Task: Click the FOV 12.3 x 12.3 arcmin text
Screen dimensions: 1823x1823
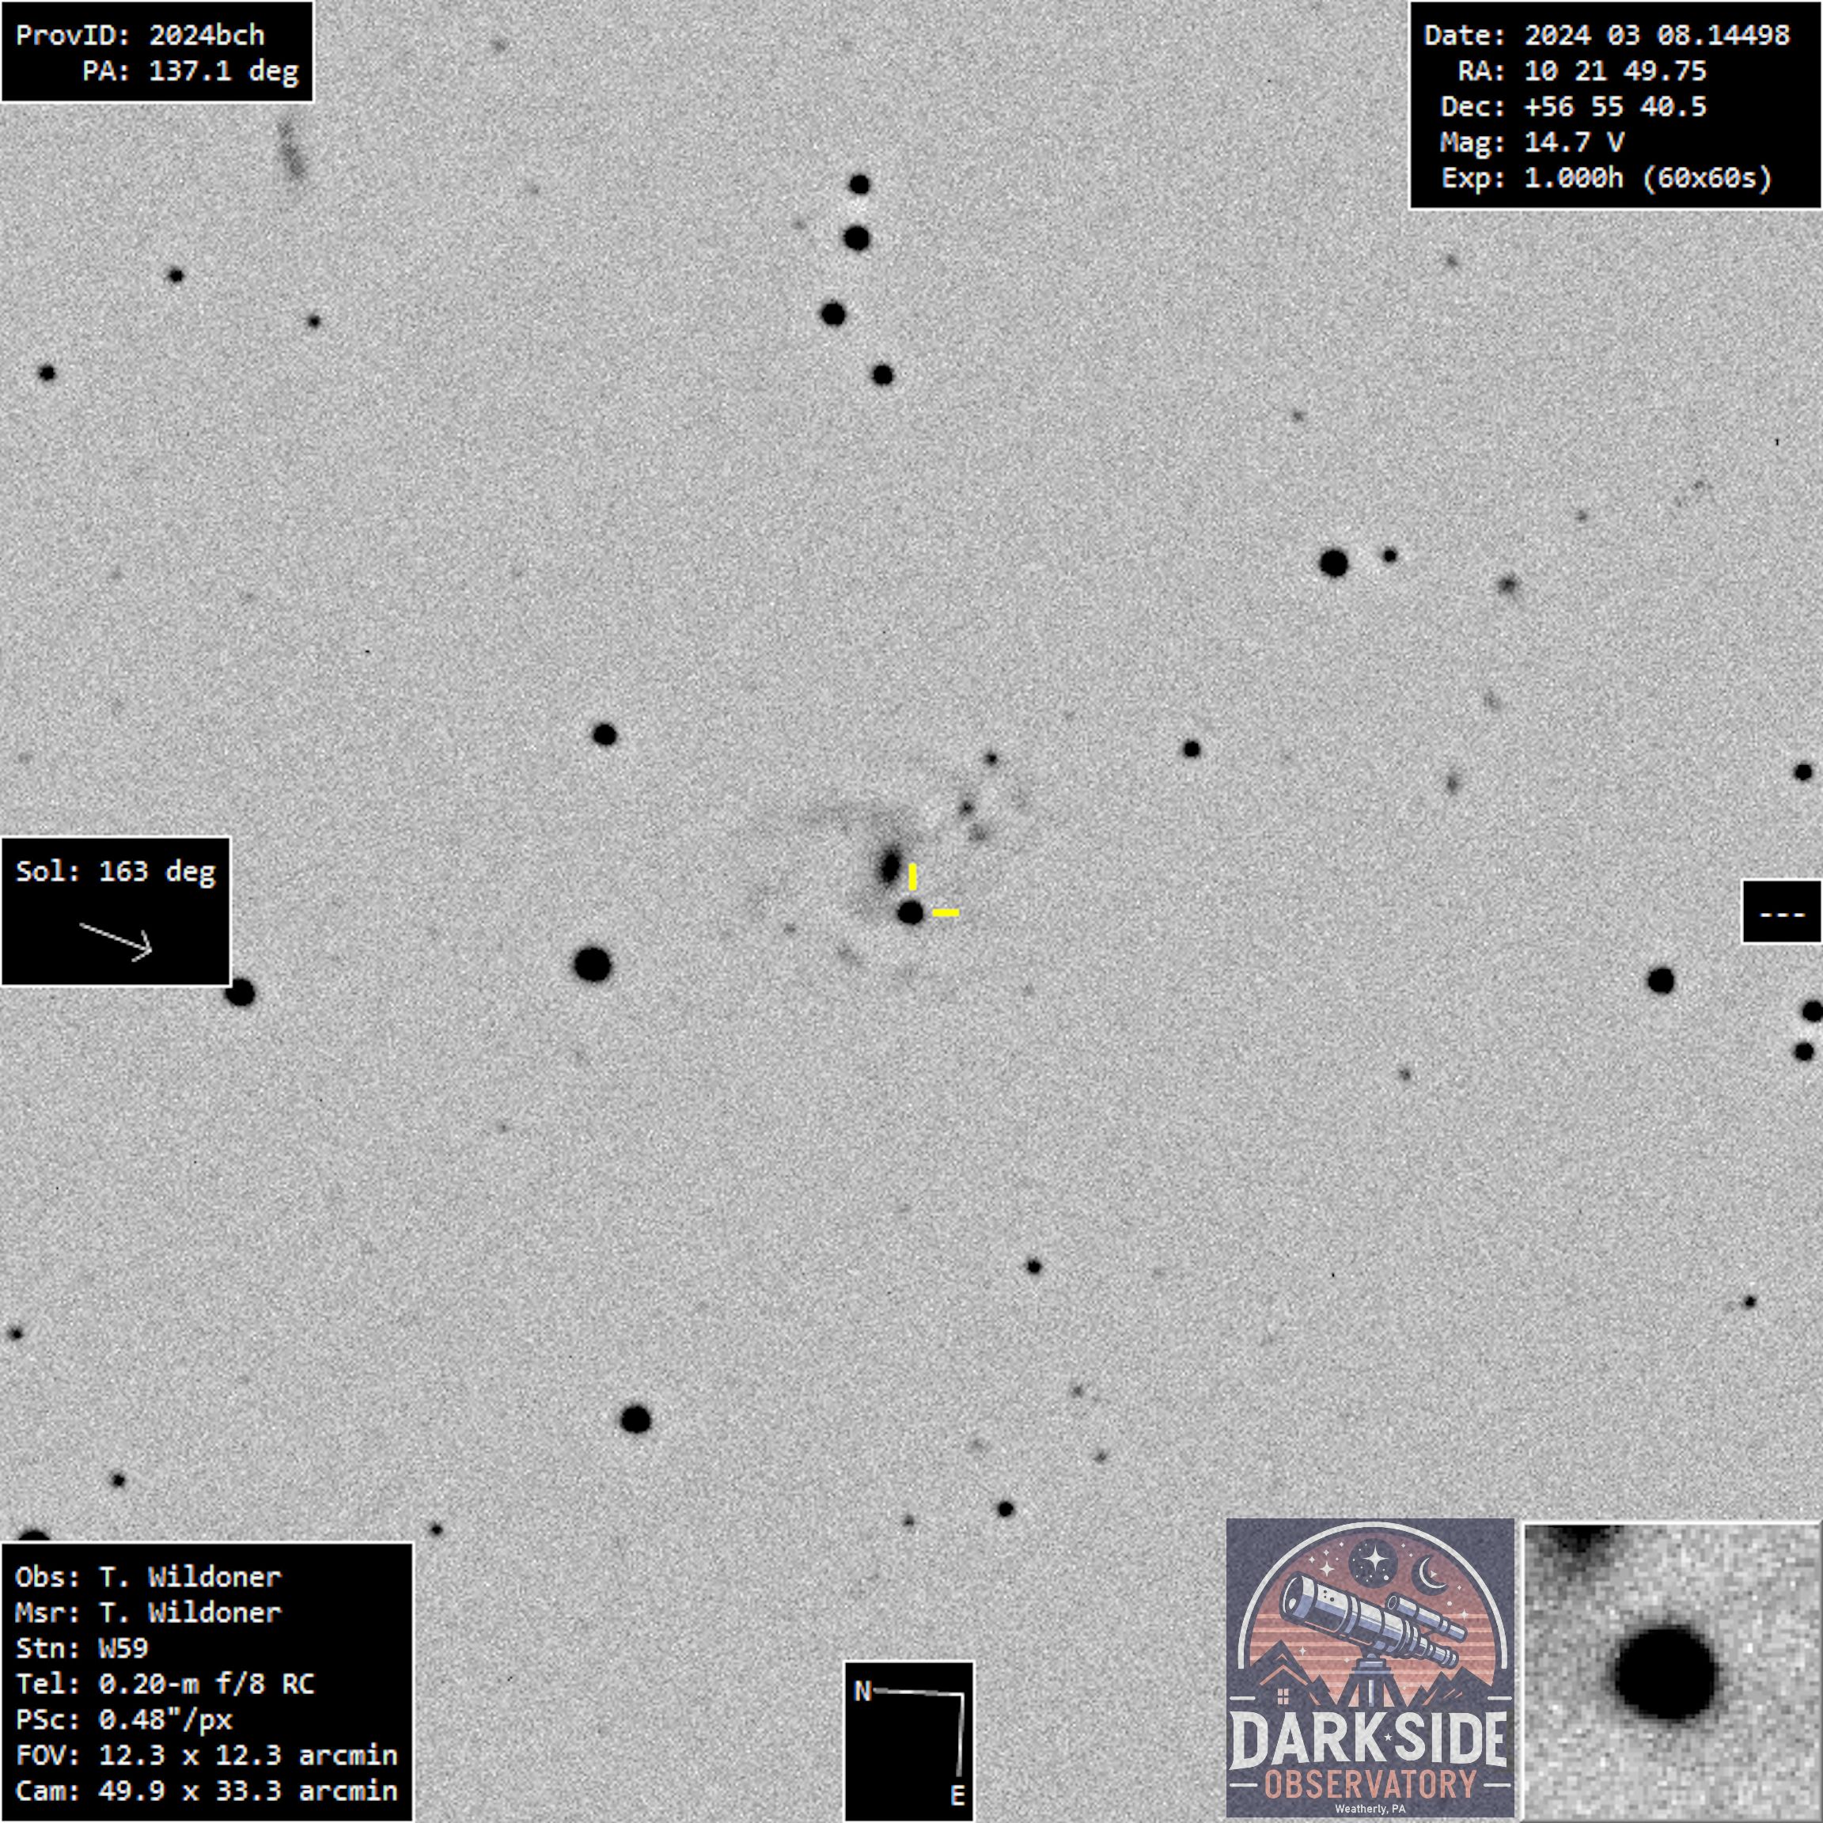Action: tap(206, 1755)
